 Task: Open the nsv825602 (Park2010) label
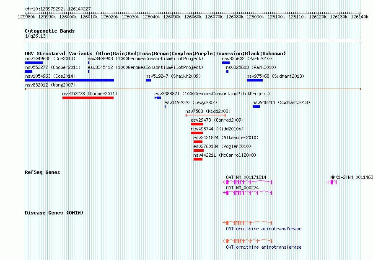click(247, 59)
